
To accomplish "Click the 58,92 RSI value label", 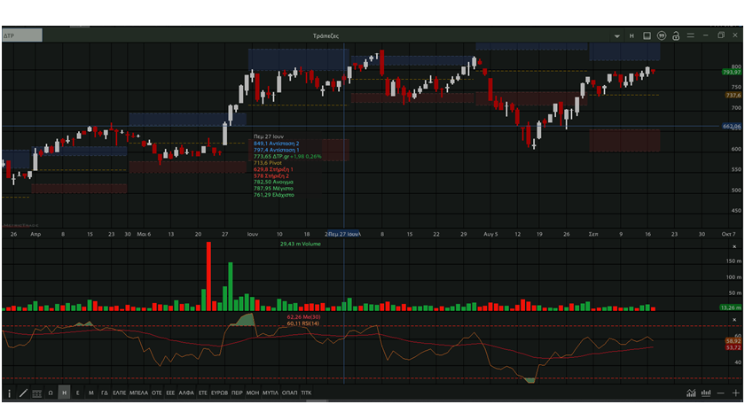I will click(x=733, y=341).
